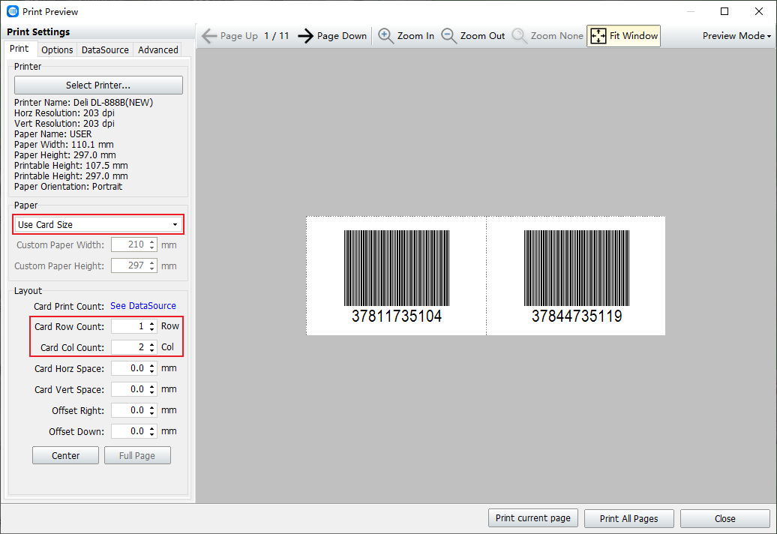Select the barcode 37844735119 preview card
The height and width of the screenshot is (534, 777).
click(x=576, y=276)
